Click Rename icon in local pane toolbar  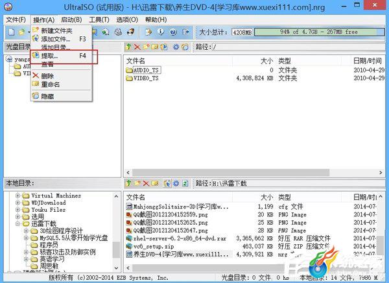pyautogui.click(x=155, y=183)
